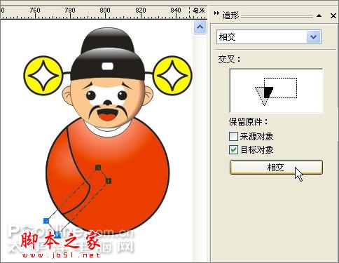
Task: Select the right green node handle
Action: click(109, 181)
